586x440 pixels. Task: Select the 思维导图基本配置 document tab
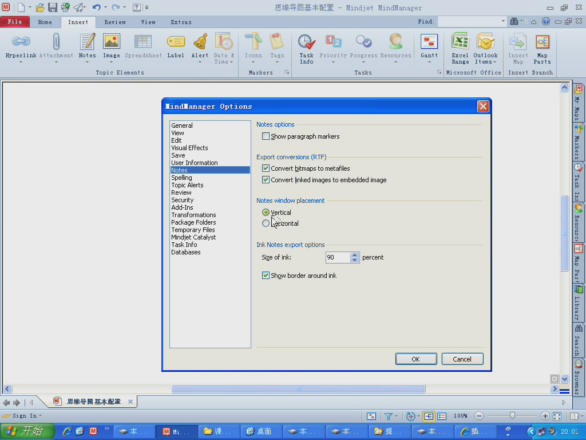tap(93, 402)
